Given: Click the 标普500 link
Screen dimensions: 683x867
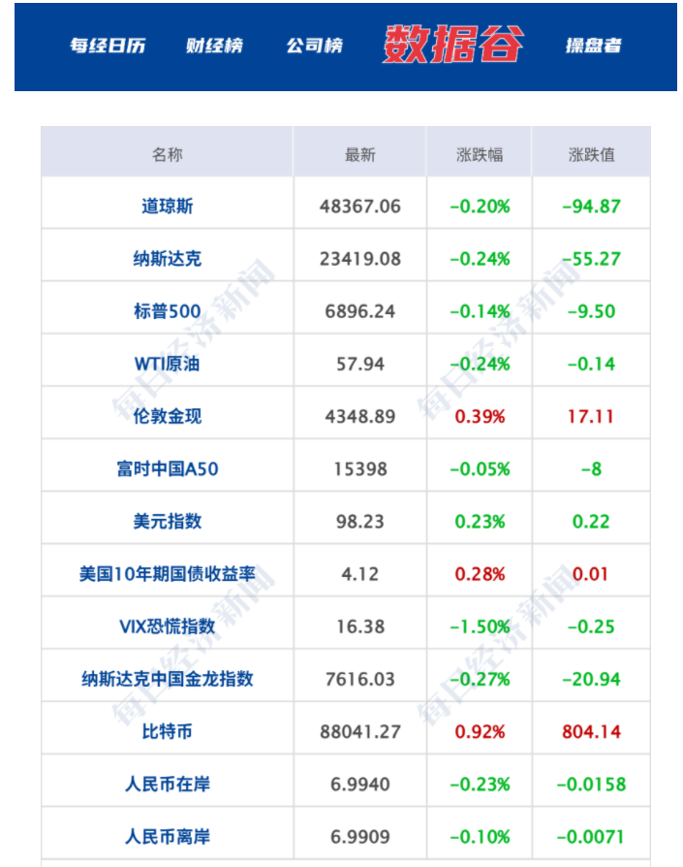Looking at the screenshot, I should (x=167, y=311).
